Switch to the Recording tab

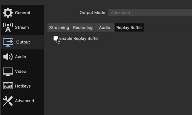tap(83, 27)
